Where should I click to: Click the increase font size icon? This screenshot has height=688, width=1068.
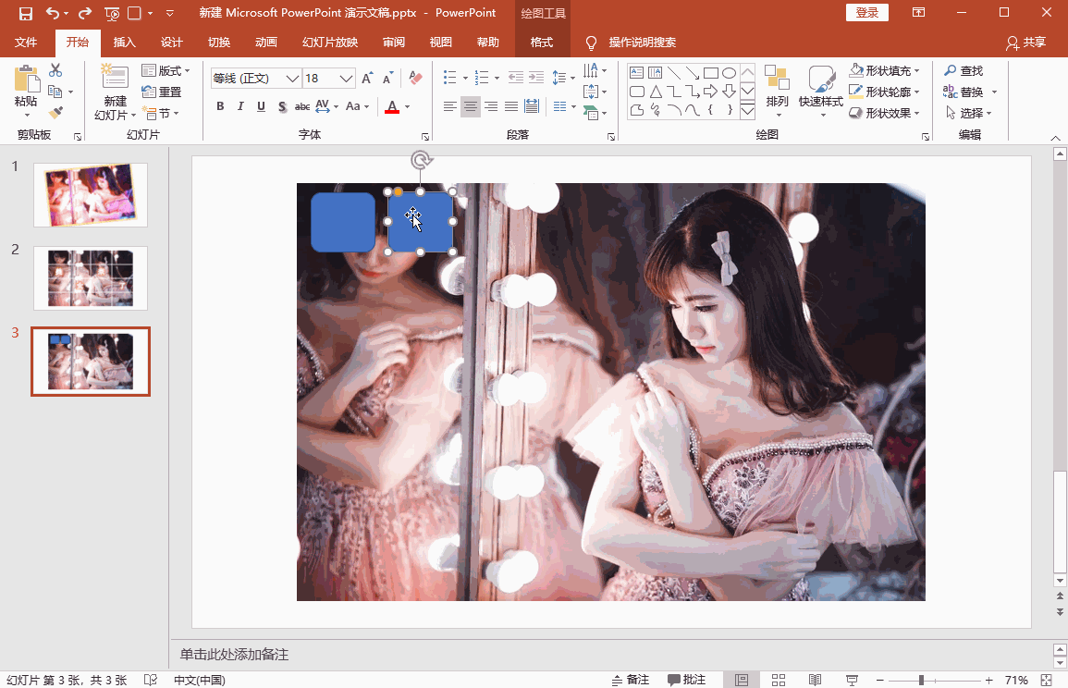click(x=367, y=79)
